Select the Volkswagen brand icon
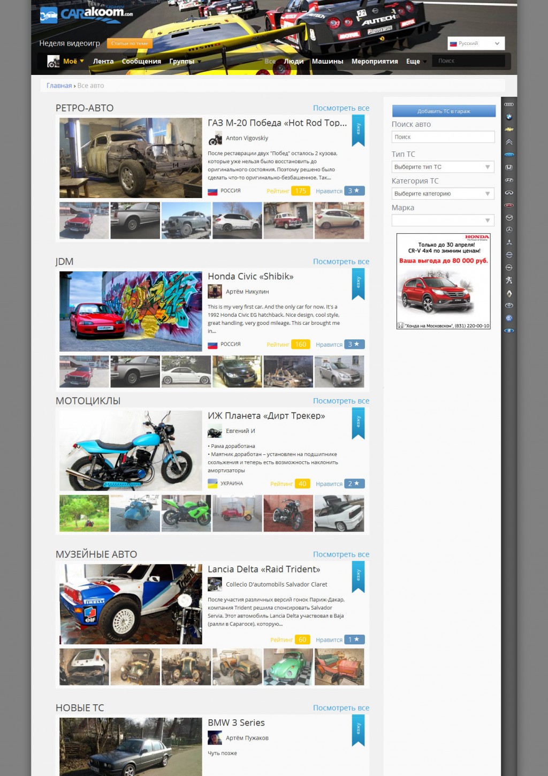Viewport: 548px width, 776px height. pyautogui.click(x=509, y=318)
